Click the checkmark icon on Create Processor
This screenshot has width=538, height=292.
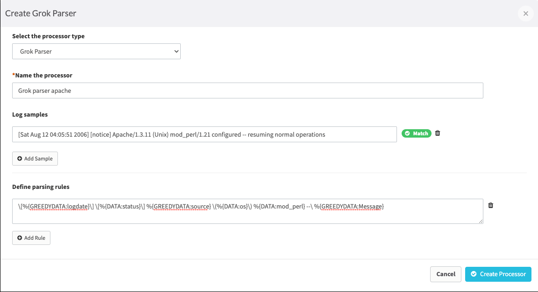tap(474, 274)
